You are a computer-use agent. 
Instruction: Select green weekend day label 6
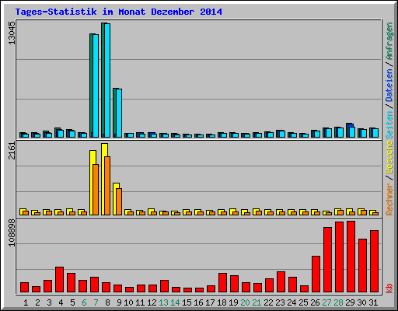[84, 302]
